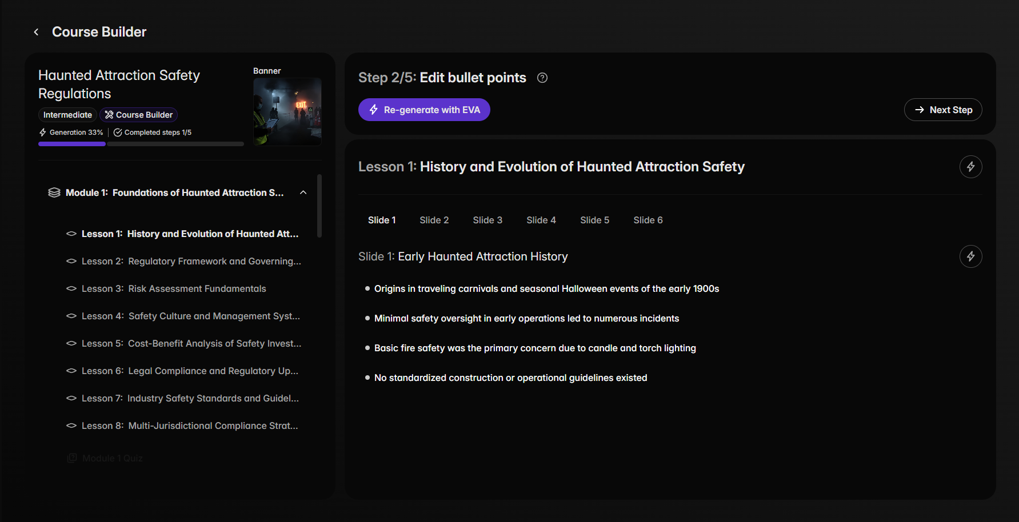Switch to the Slide 2 tab
Viewport: 1019px width, 522px height.
434,220
